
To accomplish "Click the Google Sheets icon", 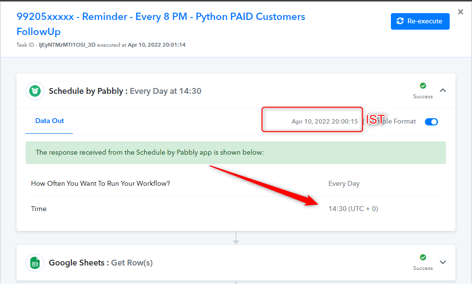I will [35, 263].
